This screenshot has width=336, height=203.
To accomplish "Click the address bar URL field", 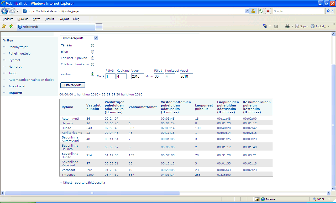I will pyautogui.click(x=134, y=11).
